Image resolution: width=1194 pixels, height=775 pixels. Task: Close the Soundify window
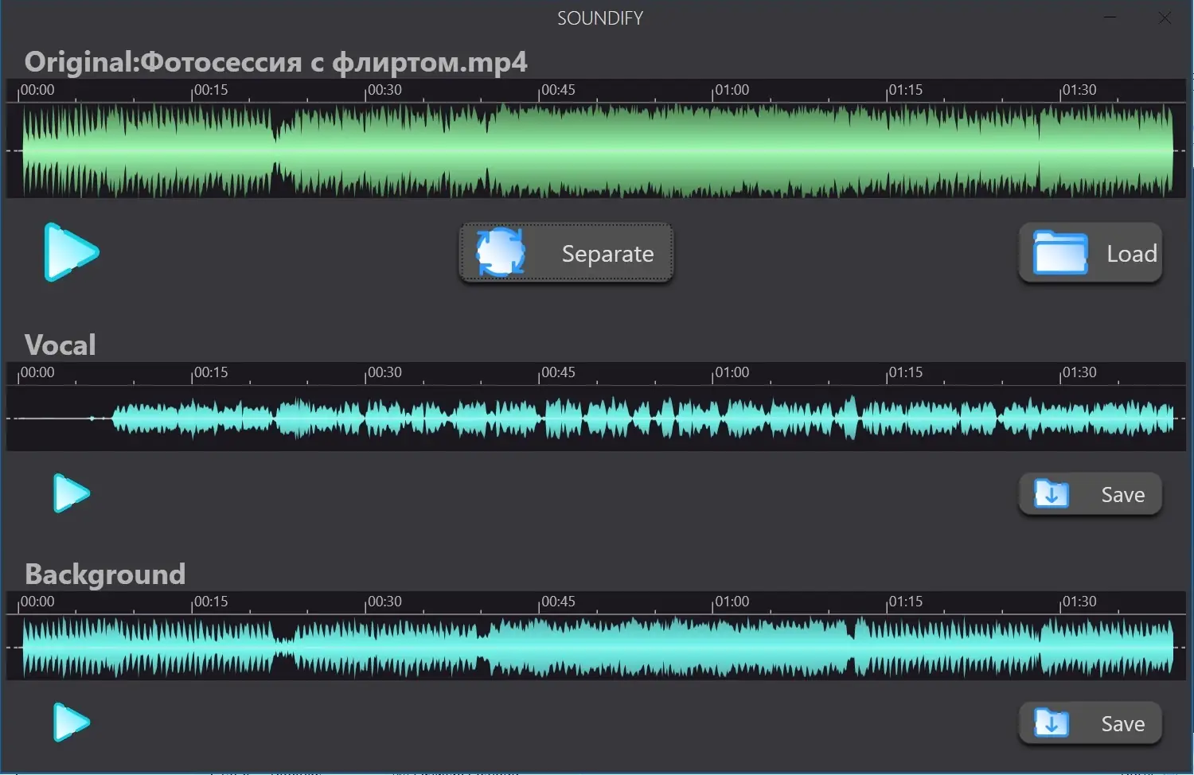pos(1165,18)
